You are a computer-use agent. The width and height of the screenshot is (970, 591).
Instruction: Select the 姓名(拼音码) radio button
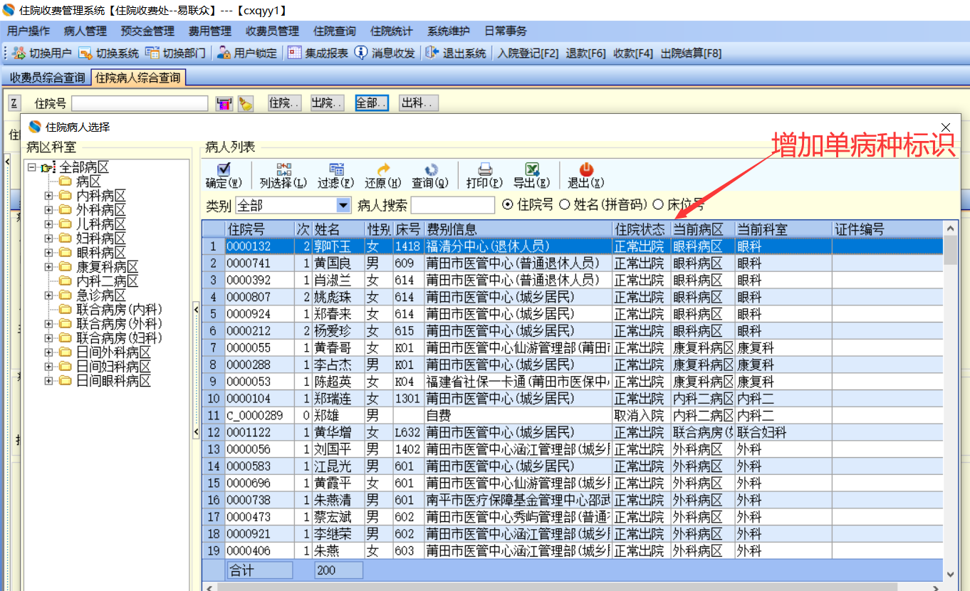[565, 205]
